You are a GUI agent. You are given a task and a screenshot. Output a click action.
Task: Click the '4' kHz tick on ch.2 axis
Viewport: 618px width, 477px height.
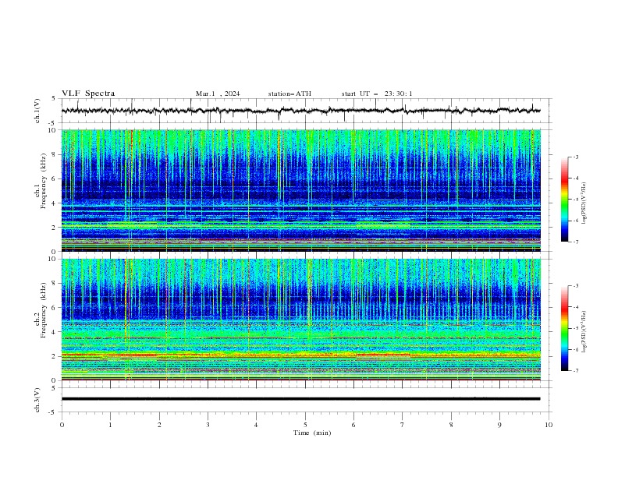55,332
